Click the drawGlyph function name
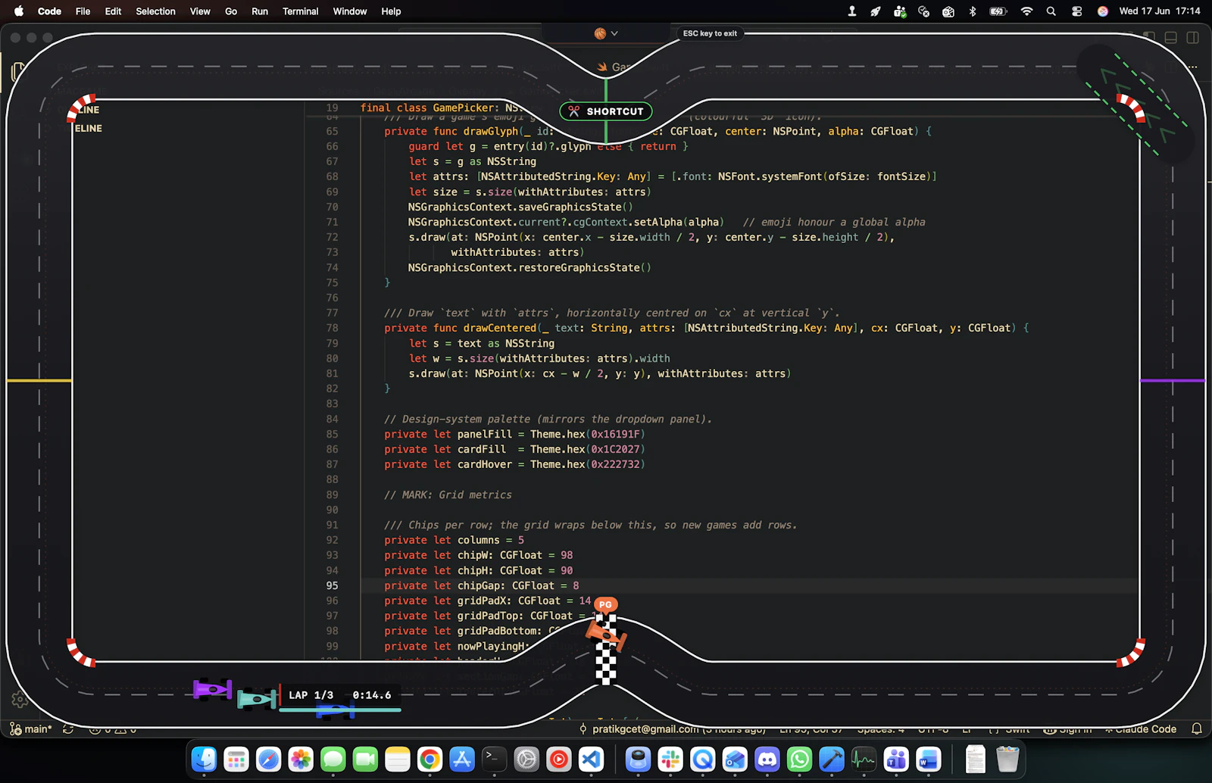1212x783 pixels. click(x=491, y=131)
